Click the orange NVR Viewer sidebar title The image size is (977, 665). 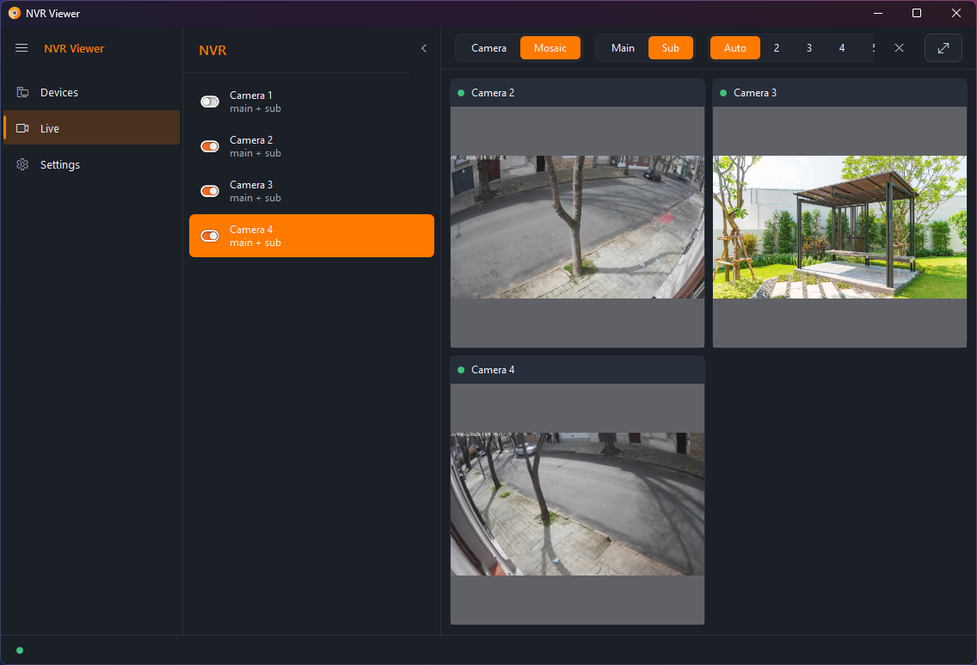pyautogui.click(x=73, y=49)
